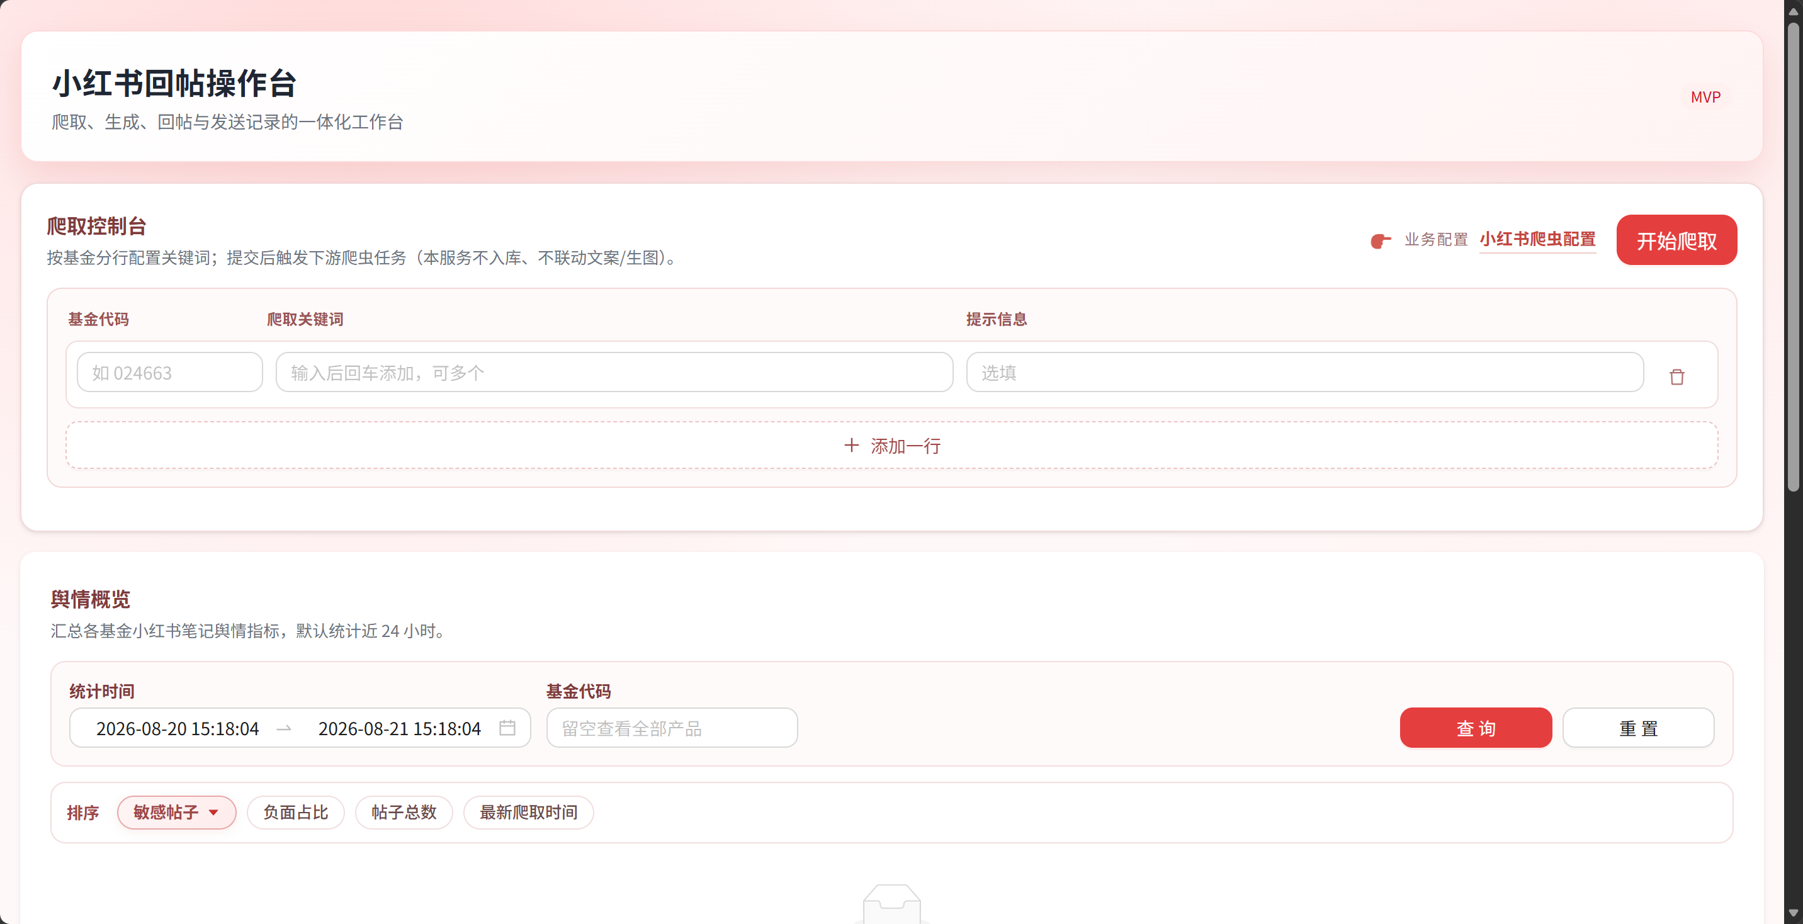
Task: Click the 排序 label
Action: (x=82, y=813)
